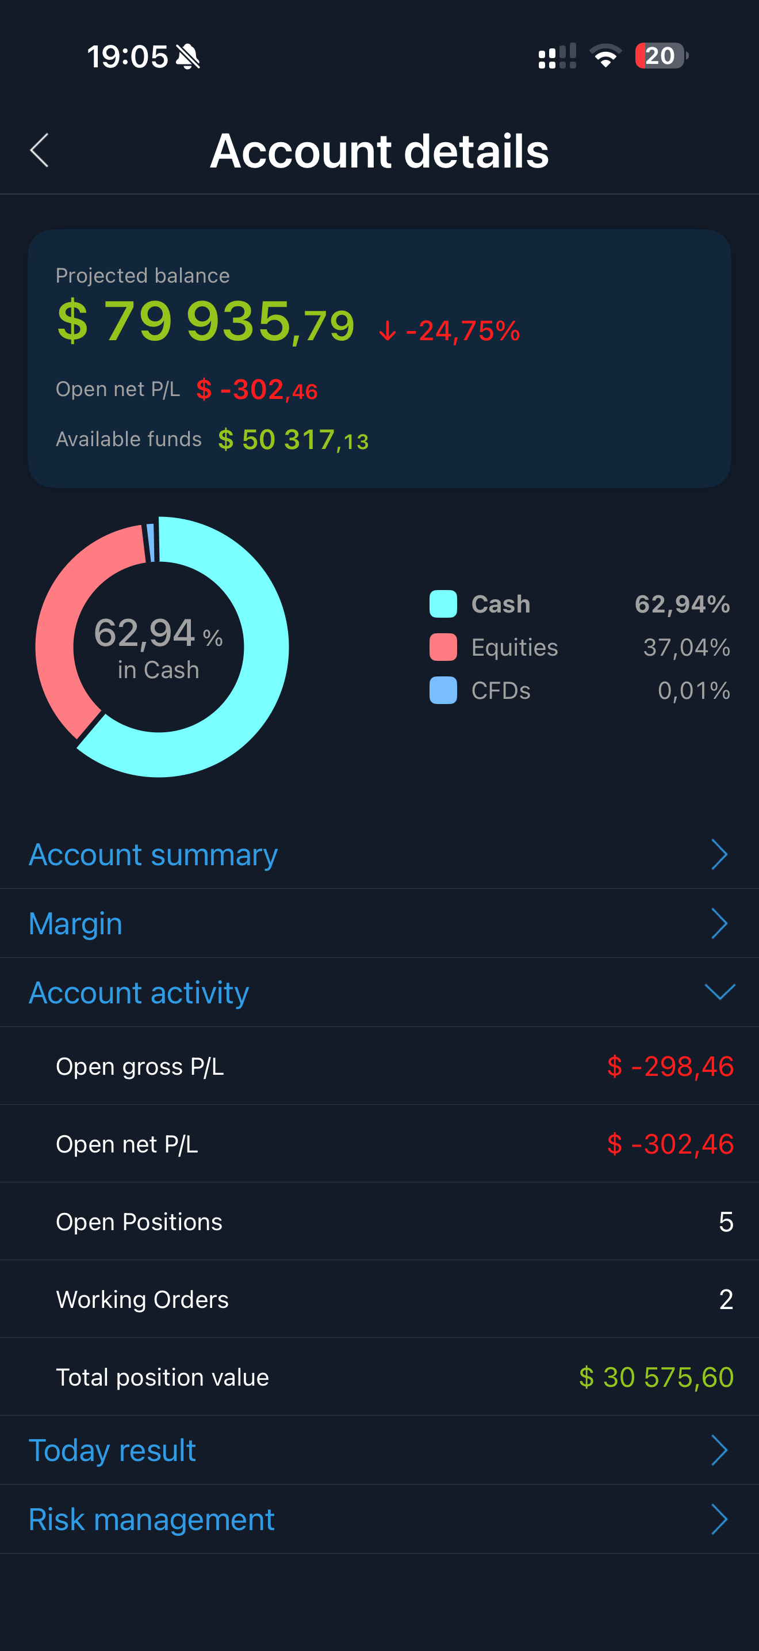Viewport: 759px width, 1651px height.
Task: Open Today result via its chevron
Action: 720,1450
